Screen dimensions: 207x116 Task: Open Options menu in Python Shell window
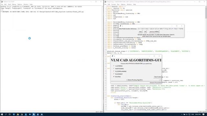(20, 4)
